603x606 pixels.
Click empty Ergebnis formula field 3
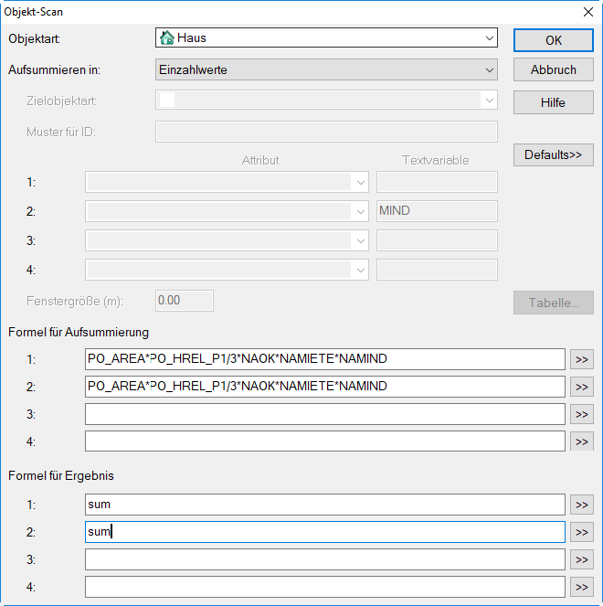[325, 559]
